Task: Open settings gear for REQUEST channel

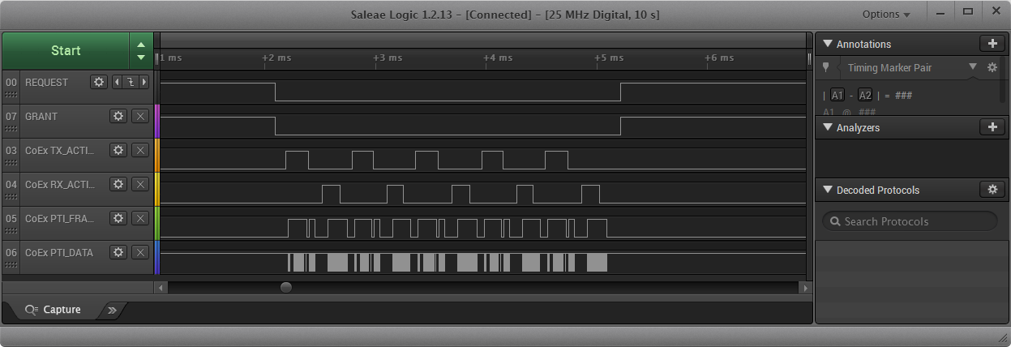Action: (x=99, y=82)
